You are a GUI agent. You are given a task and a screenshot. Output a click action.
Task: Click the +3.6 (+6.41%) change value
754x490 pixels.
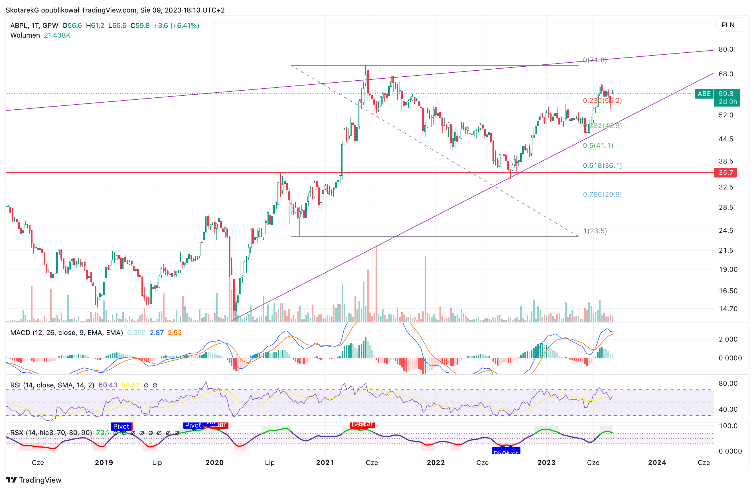(x=176, y=26)
